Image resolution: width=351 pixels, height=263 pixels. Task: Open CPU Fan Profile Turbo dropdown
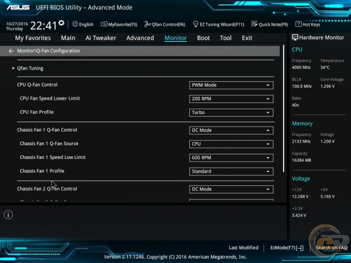231,112
